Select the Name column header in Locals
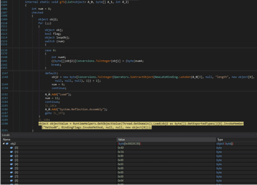The height and width of the screenshot is (185, 257). click(7, 139)
